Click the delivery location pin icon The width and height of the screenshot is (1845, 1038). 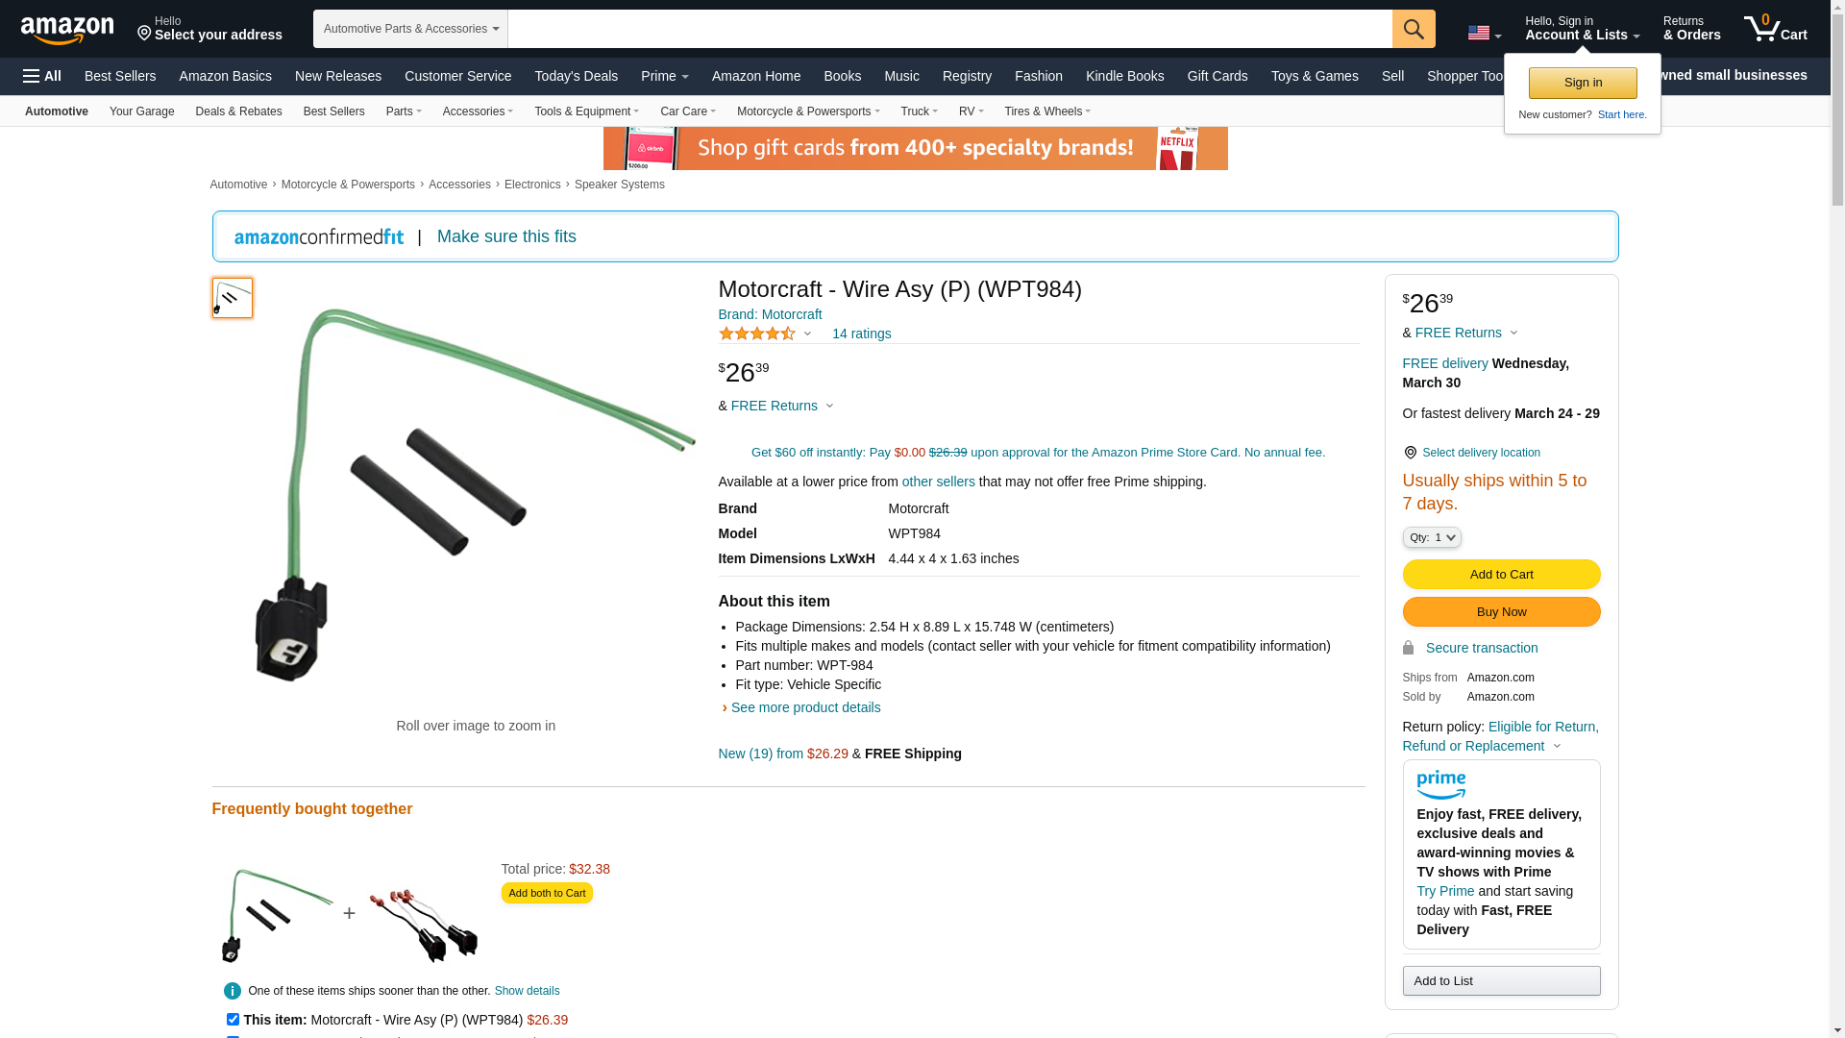(x=1410, y=453)
